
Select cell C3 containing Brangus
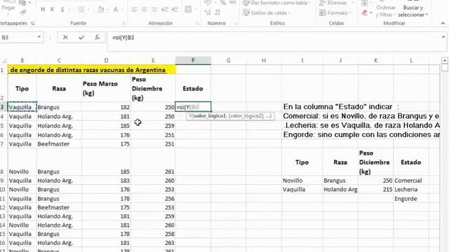pyautogui.click(x=59, y=107)
